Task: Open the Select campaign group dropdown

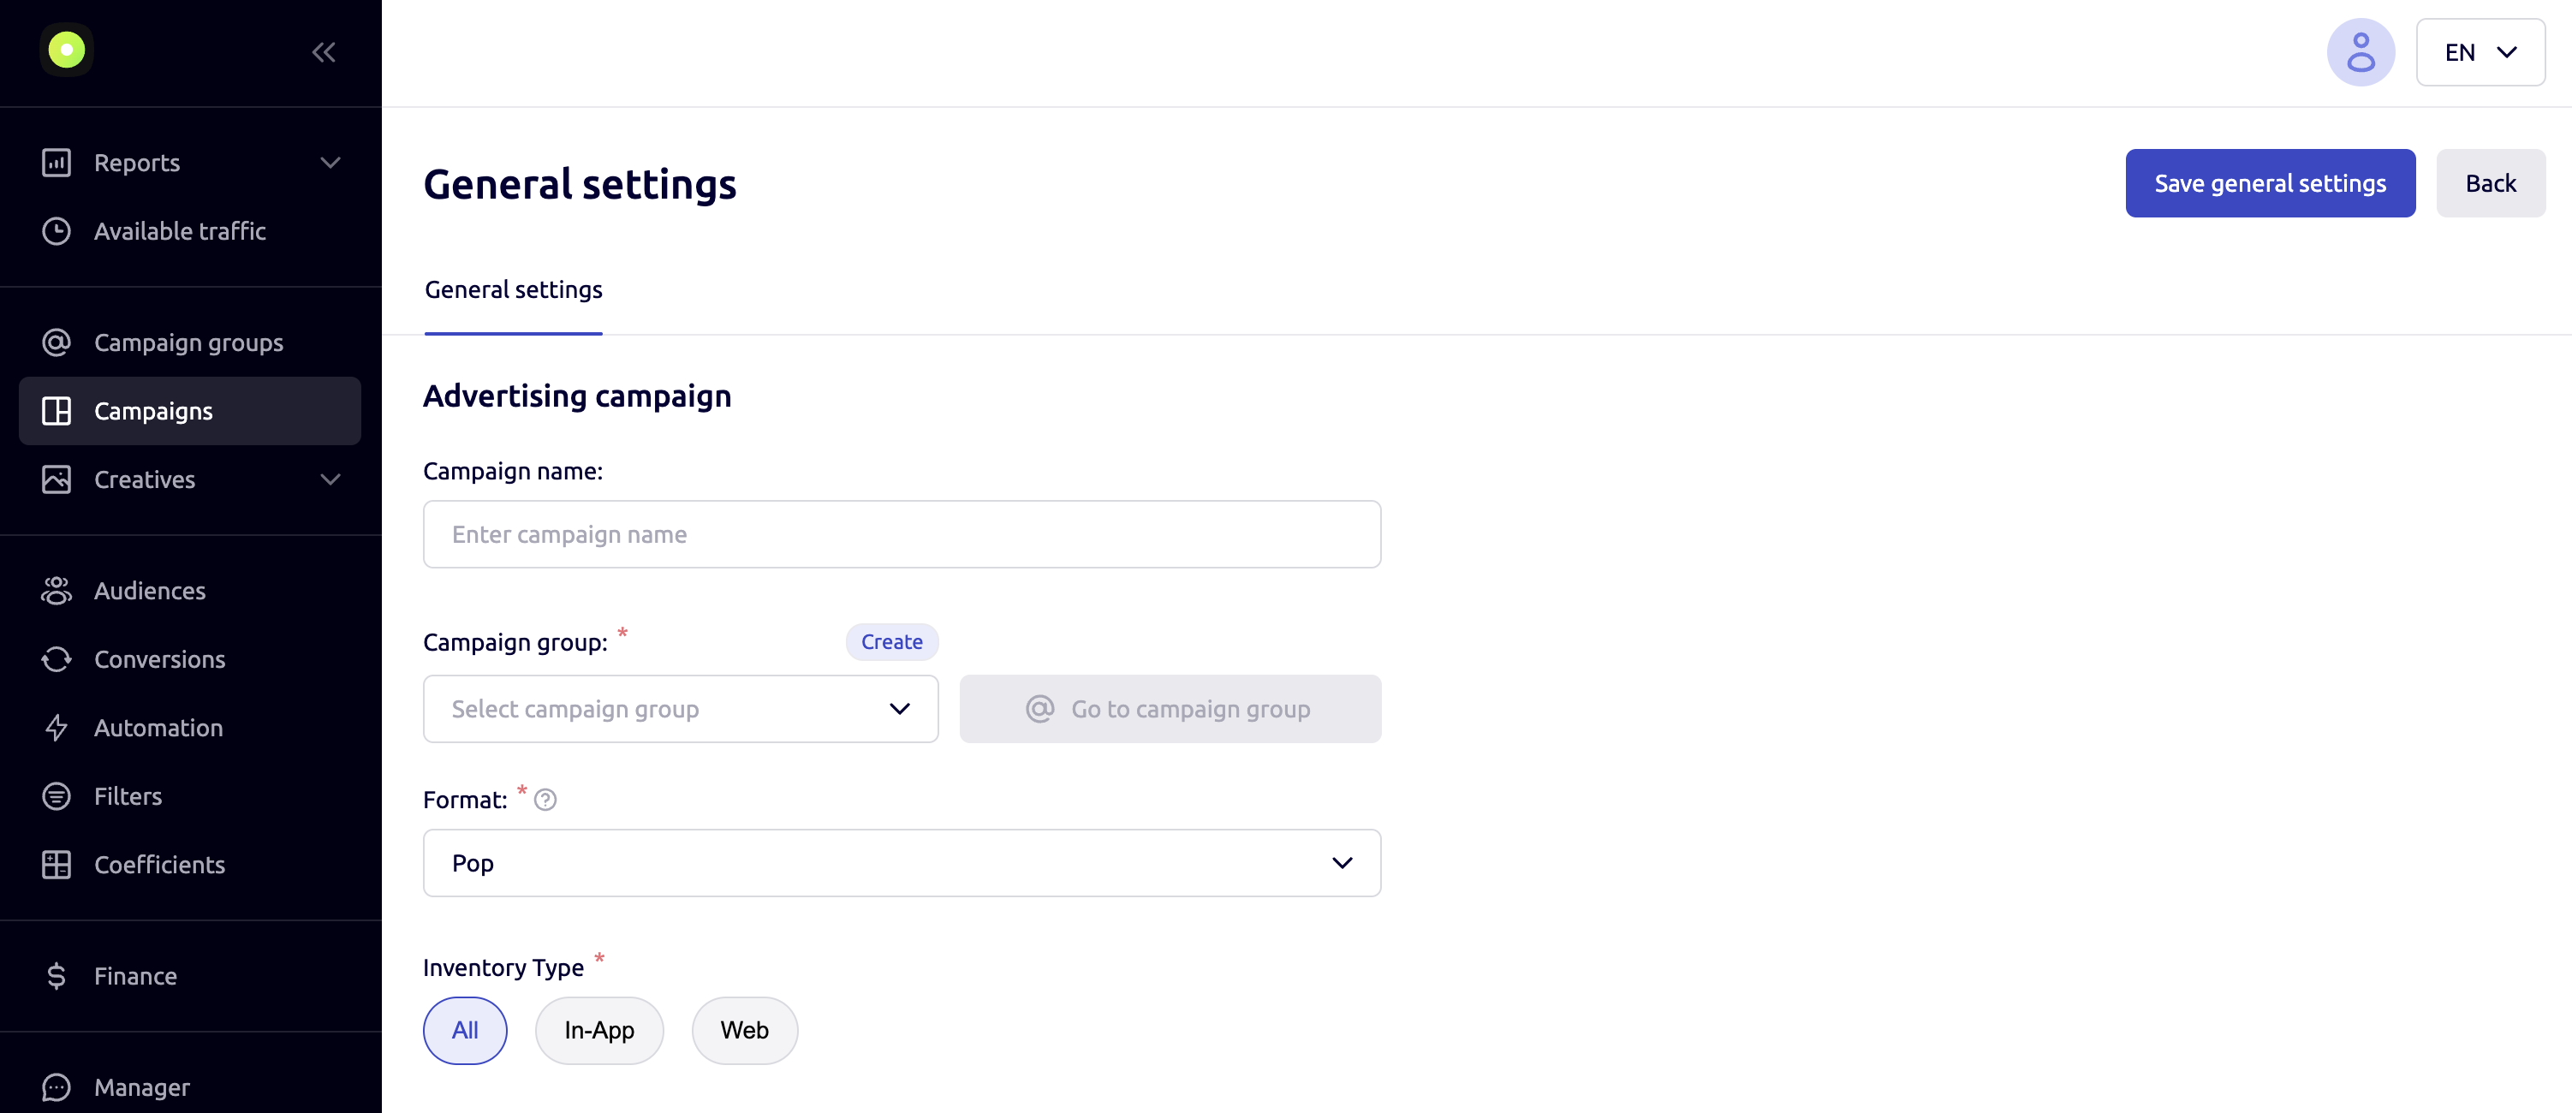Action: coord(680,709)
